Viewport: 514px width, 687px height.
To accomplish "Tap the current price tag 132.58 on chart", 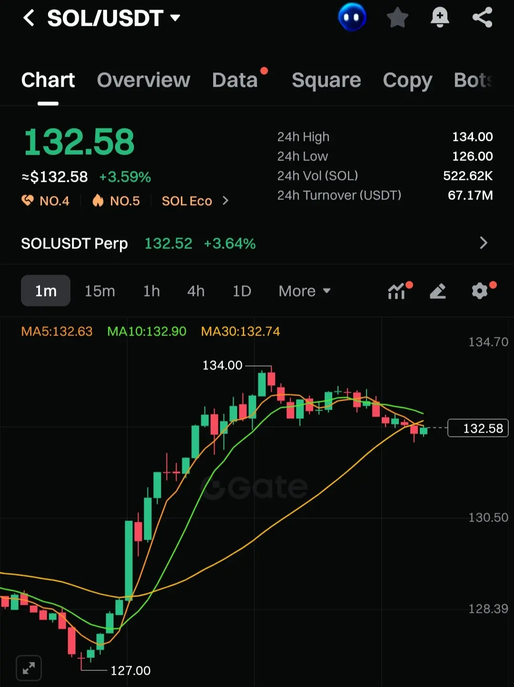I will 478,428.
